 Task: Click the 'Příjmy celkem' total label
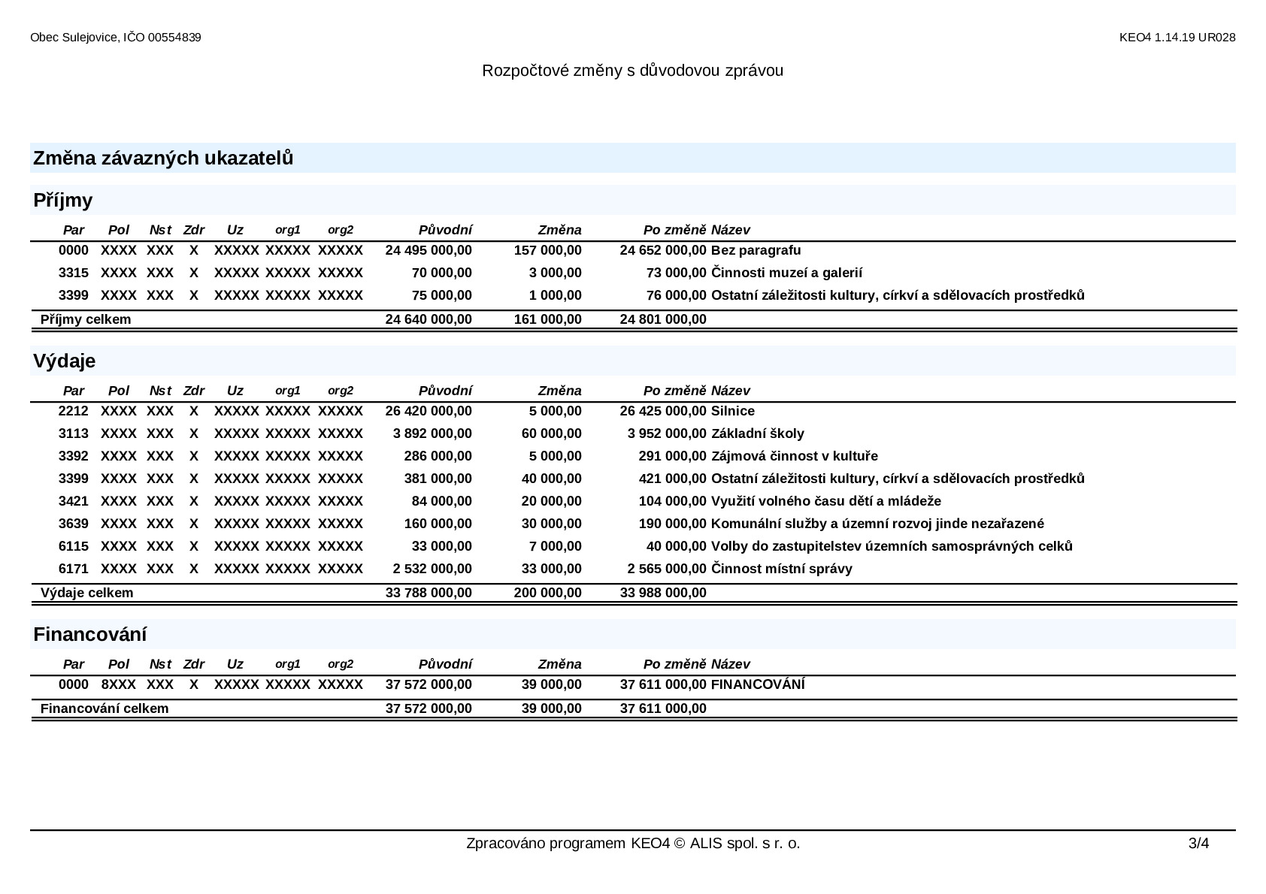click(86, 319)
